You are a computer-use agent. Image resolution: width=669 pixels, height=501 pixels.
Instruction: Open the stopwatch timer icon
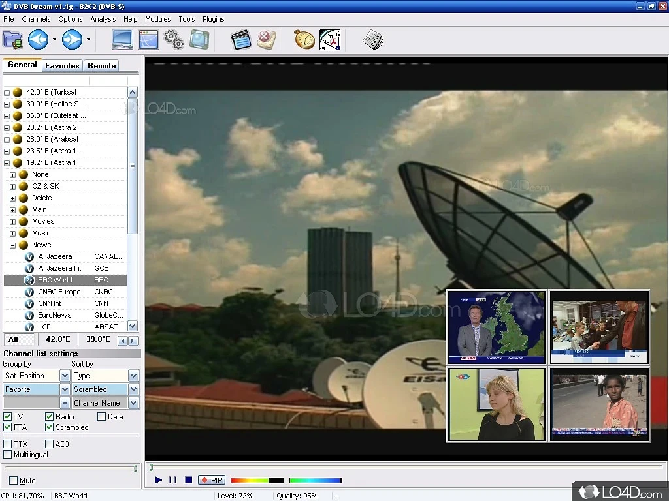tap(304, 40)
